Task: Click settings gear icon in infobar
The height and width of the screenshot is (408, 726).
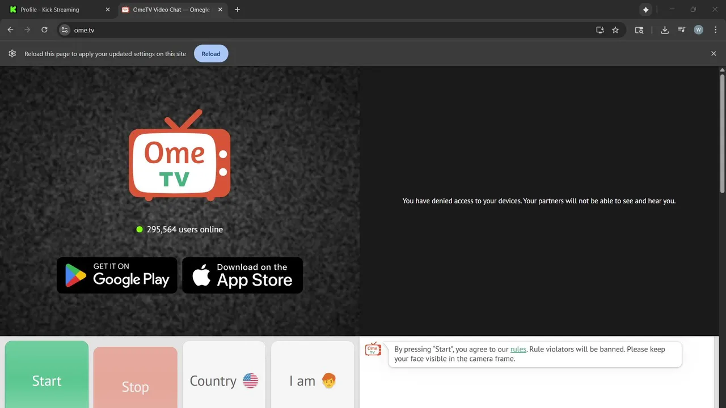Action: click(12, 54)
